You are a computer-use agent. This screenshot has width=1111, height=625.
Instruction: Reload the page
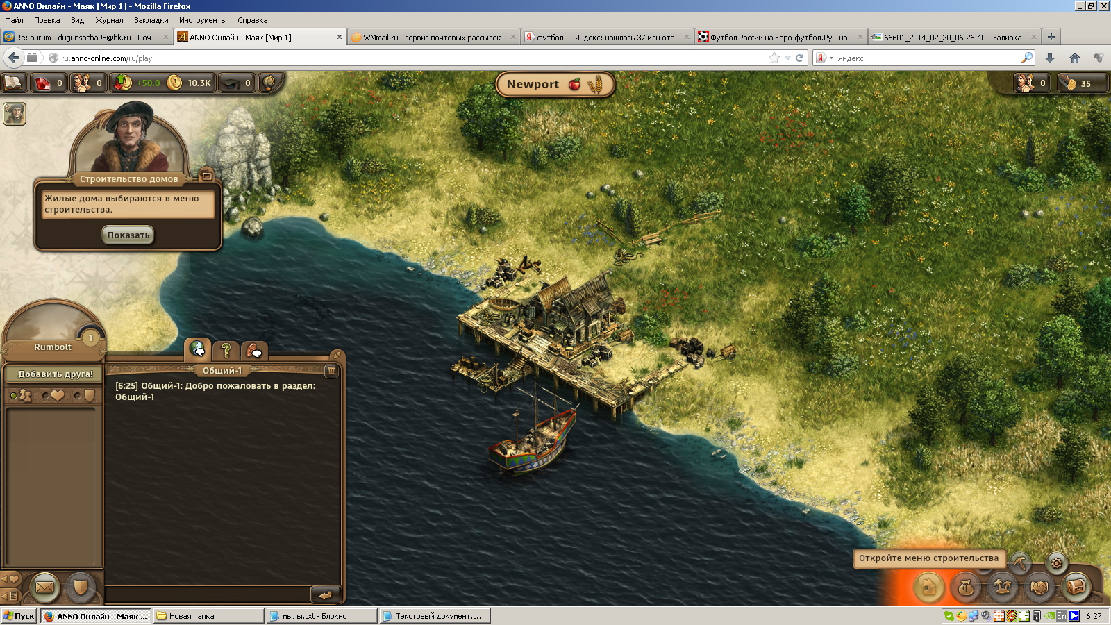[800, 58]
